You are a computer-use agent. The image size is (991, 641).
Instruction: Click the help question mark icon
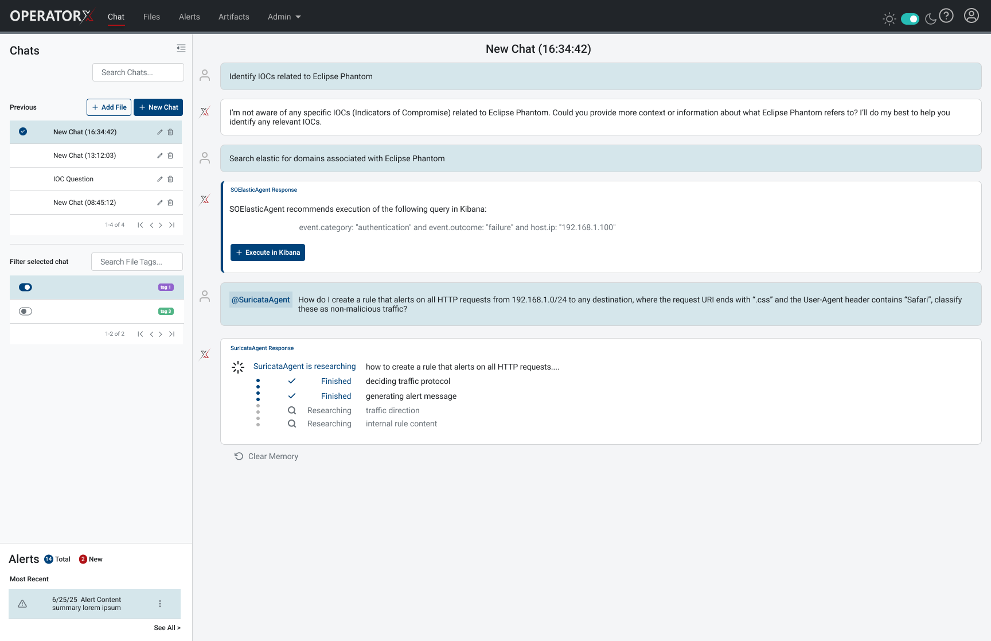pos(946,16)
